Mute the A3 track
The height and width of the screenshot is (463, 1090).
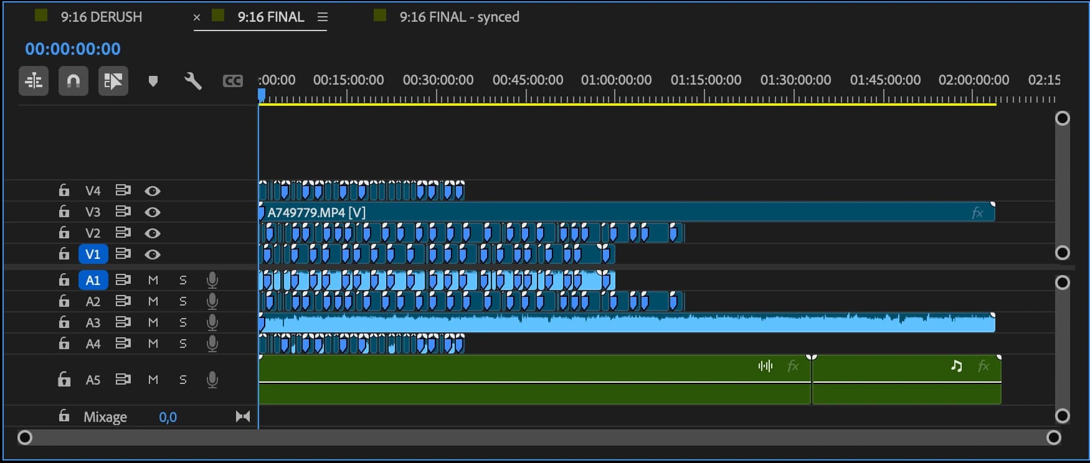(153, 322)
